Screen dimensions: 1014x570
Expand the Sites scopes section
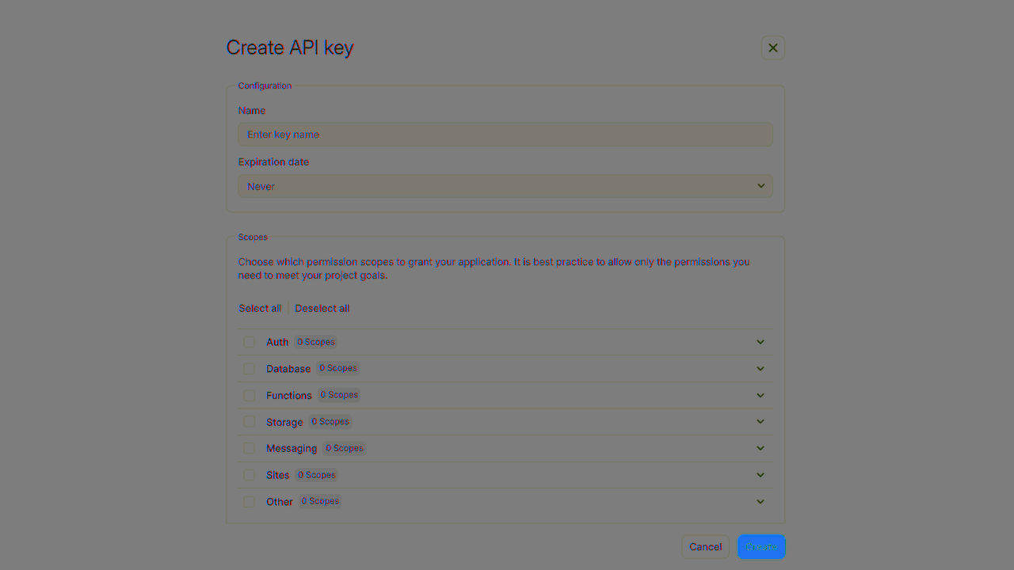coord(760,474)
